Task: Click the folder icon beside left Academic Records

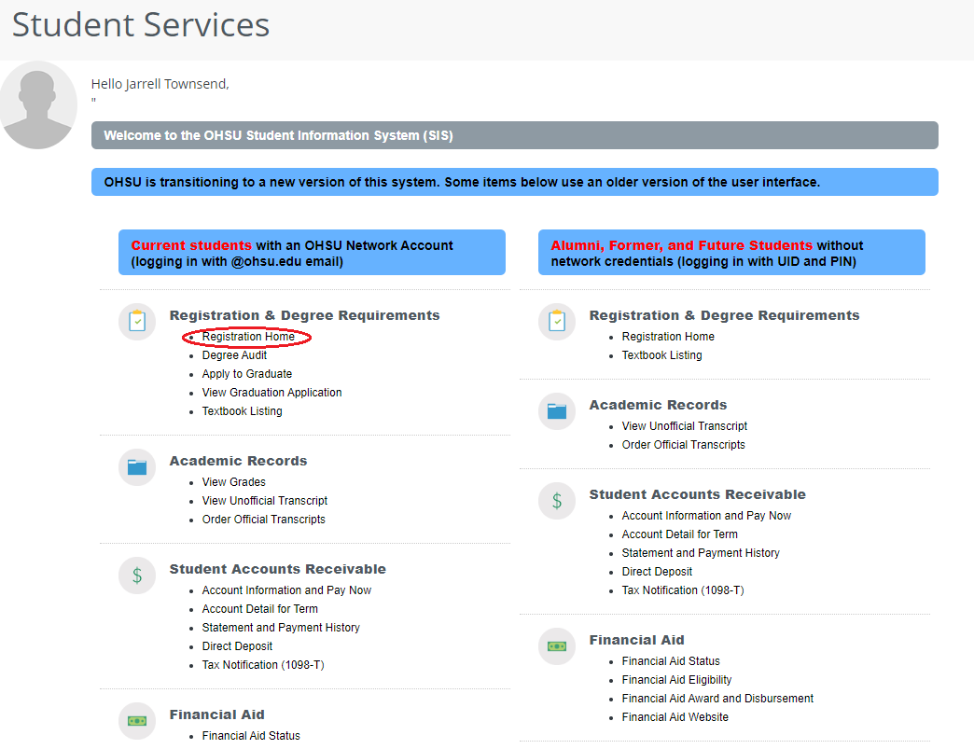Action: pos(137,467)
